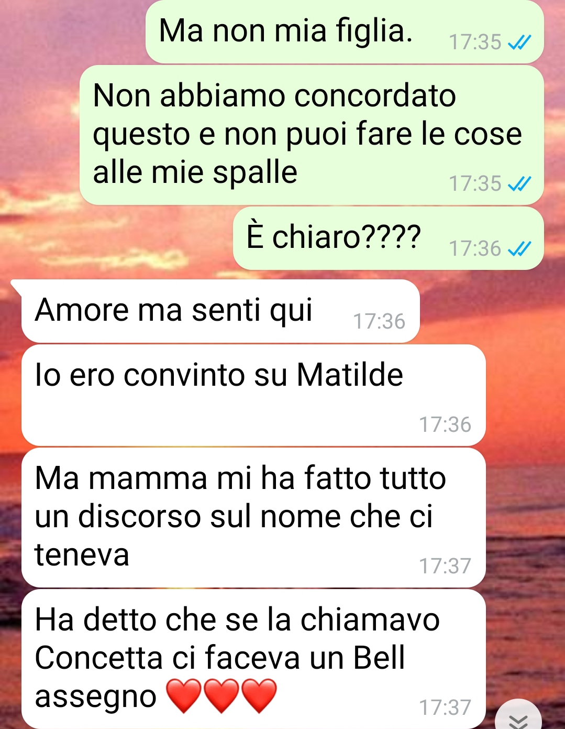Select the 'Non abbiamo concordato questo' message bubble

tap(312, 135)
